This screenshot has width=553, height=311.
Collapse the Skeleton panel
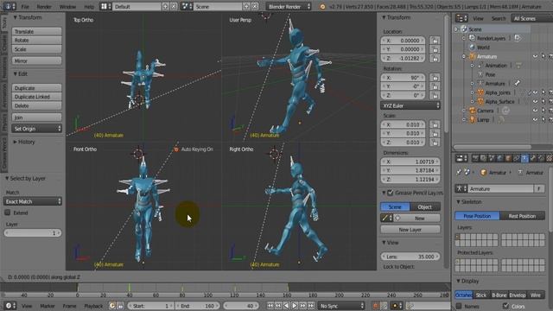[459, 201]
